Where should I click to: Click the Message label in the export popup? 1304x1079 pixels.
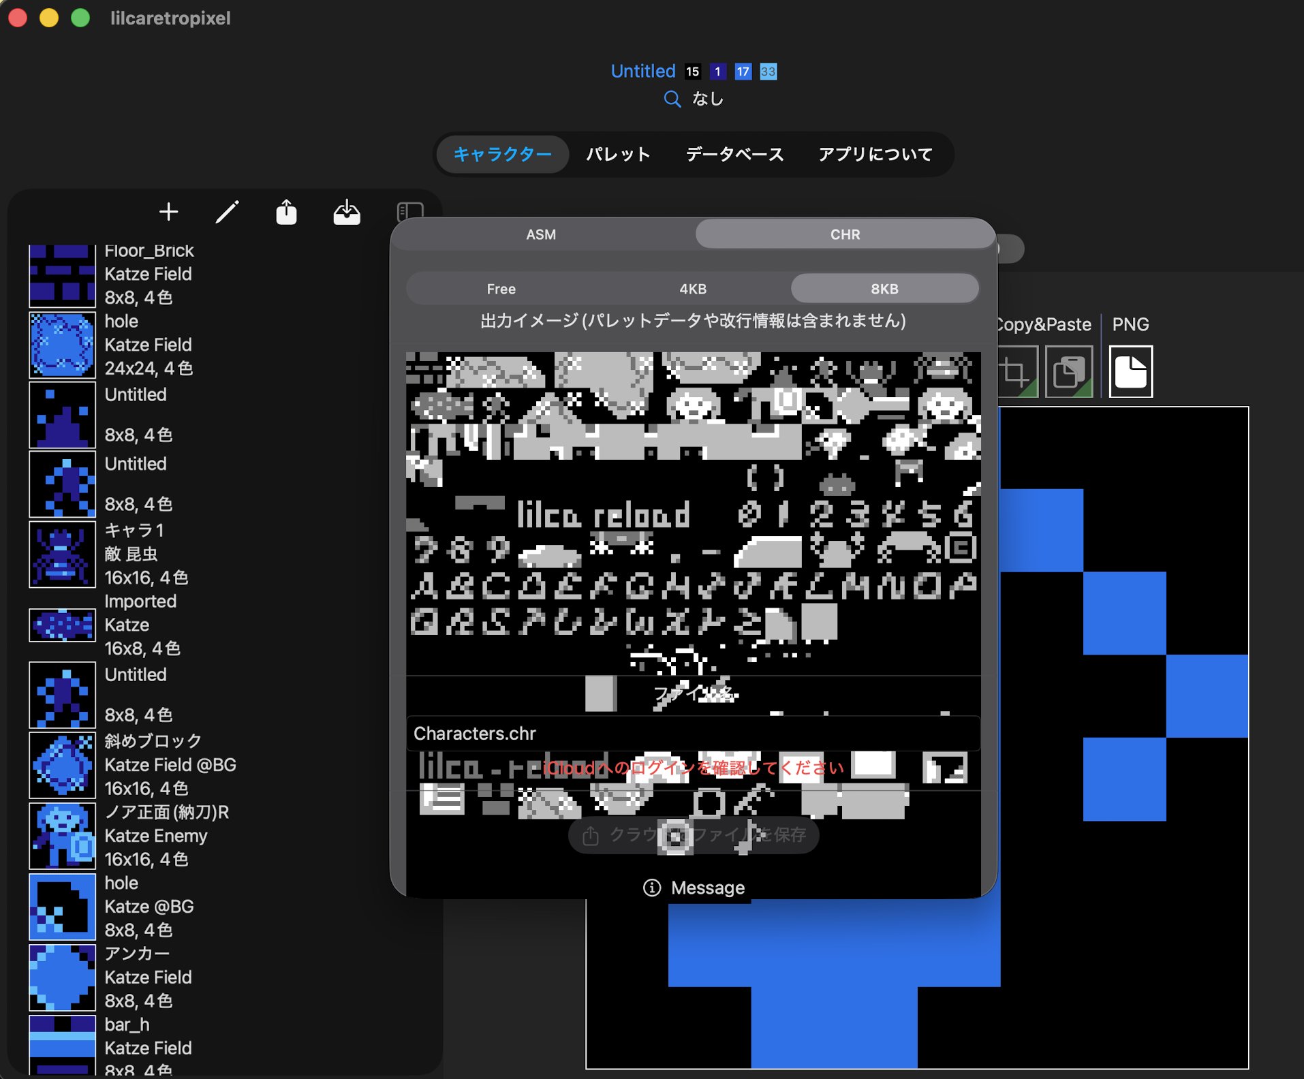coord(708,888)
